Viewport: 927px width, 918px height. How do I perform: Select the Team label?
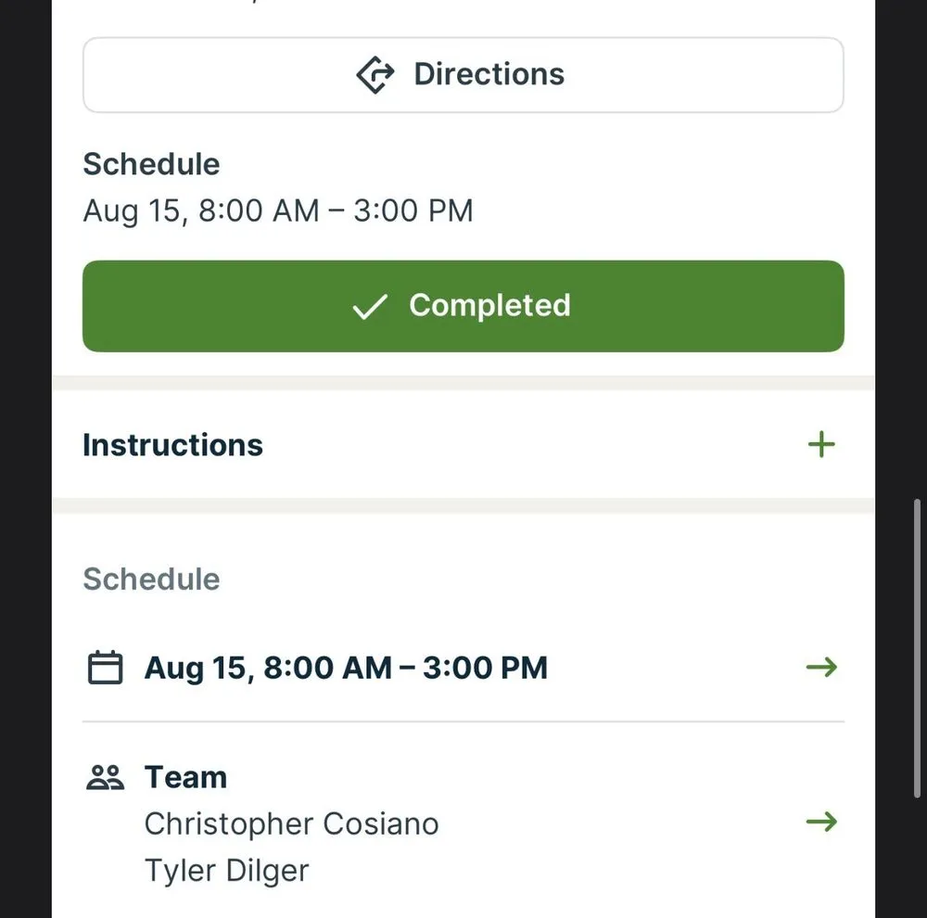(x=185, y=777)
